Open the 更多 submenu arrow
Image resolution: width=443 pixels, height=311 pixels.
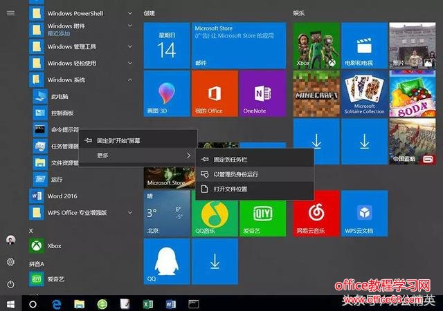[x=188, y=155]
